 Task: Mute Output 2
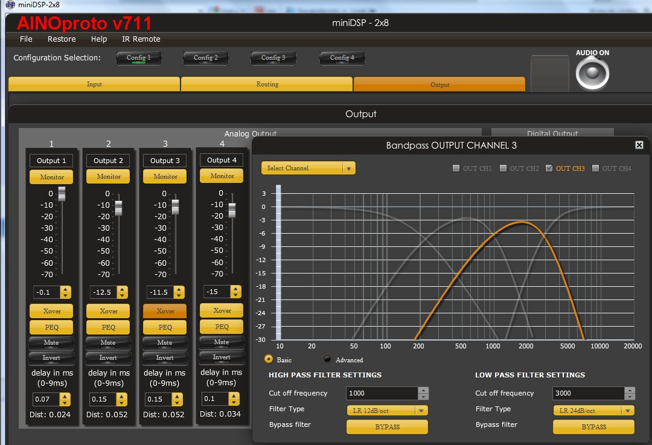[108, 343]
